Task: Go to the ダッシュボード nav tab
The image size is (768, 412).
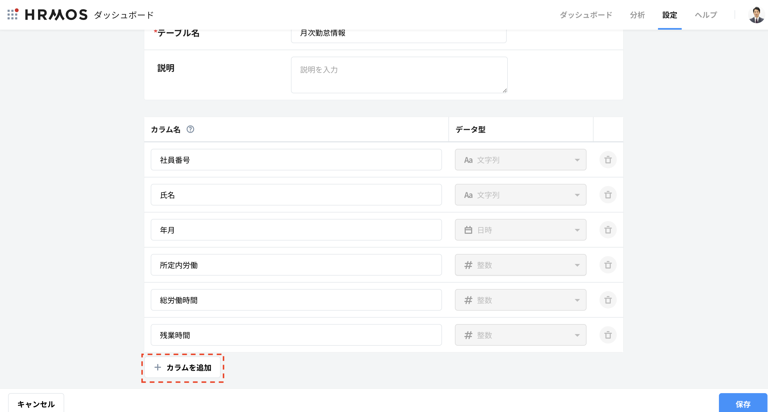Action: click(586, 15)
